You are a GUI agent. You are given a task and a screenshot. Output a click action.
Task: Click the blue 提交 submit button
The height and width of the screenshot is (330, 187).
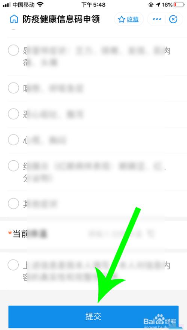tap(93, 316)
